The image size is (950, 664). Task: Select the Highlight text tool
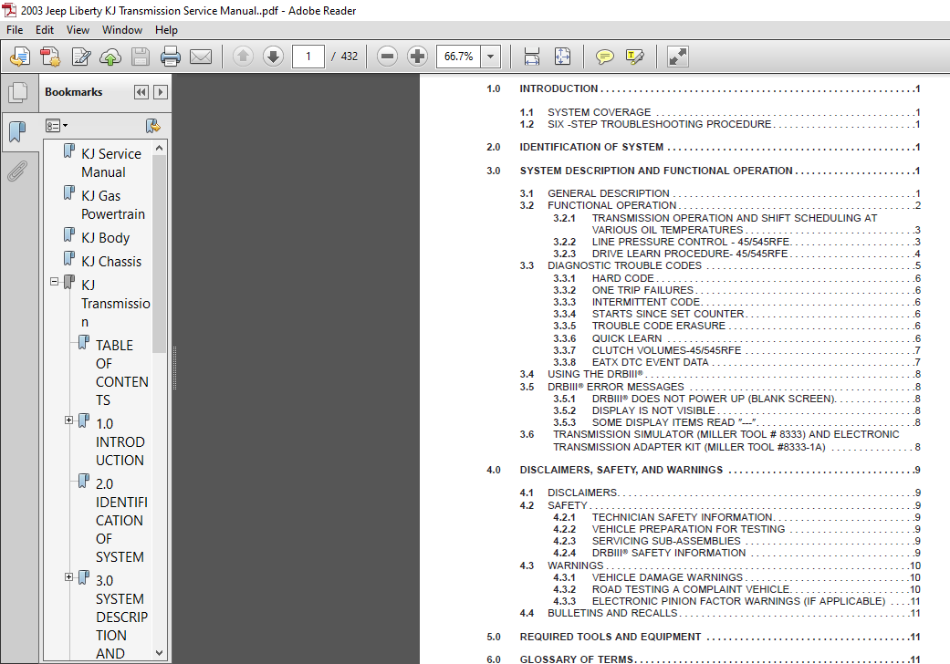(x=634, y=57)
